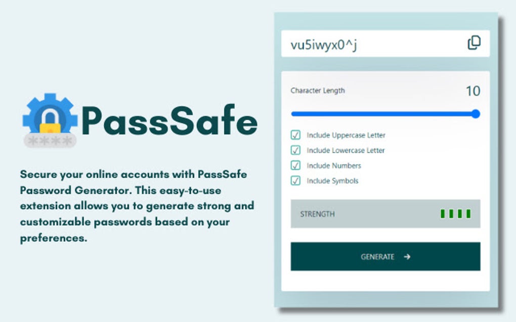Click the PassSafe title text
The width and height of the screenshot is (516, 322).
(169, 121)
